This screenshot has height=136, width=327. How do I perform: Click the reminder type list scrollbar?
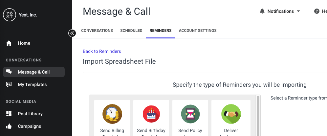click(258, 116)
